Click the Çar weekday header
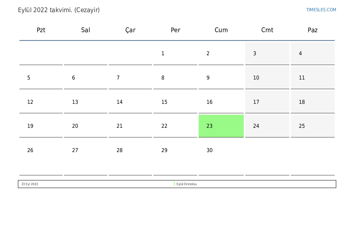 pos(130,30)
